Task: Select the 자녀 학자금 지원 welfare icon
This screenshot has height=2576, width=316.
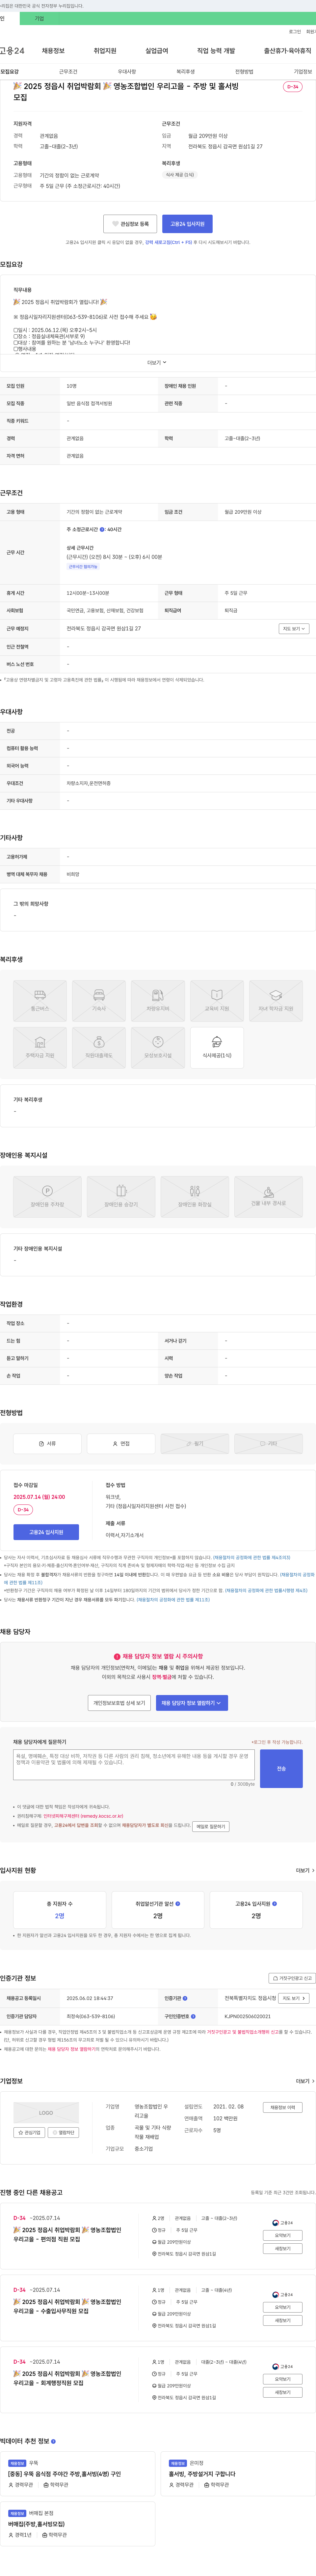Action: point(276,1001)
